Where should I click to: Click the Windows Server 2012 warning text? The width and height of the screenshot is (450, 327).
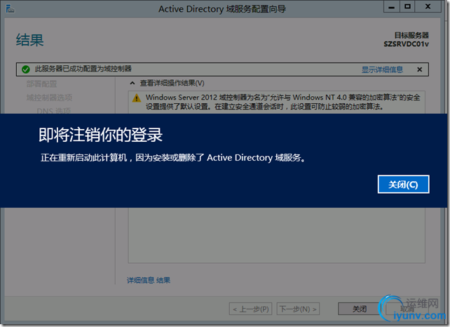click(282, 102)
